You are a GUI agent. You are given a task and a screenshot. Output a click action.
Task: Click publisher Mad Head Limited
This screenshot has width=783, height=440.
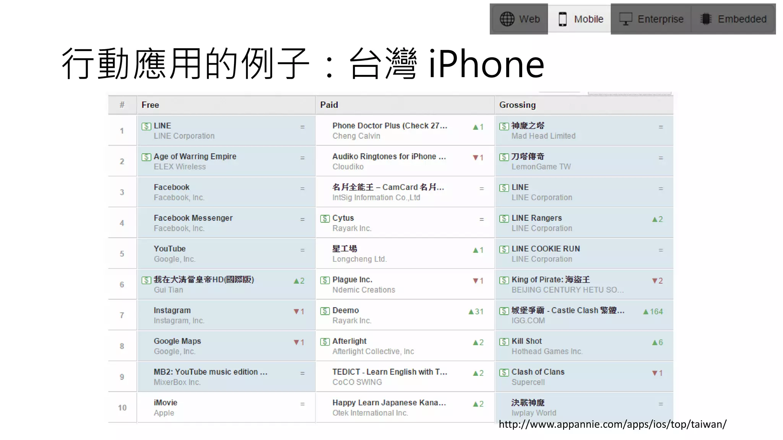pyautogui.click(x=543, y=136)
